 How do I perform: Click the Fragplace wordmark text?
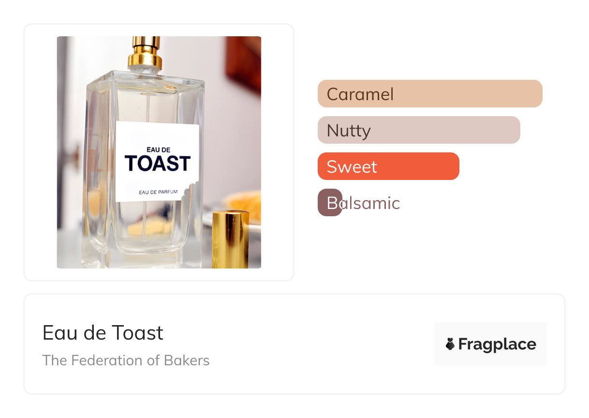click(497, 344)
